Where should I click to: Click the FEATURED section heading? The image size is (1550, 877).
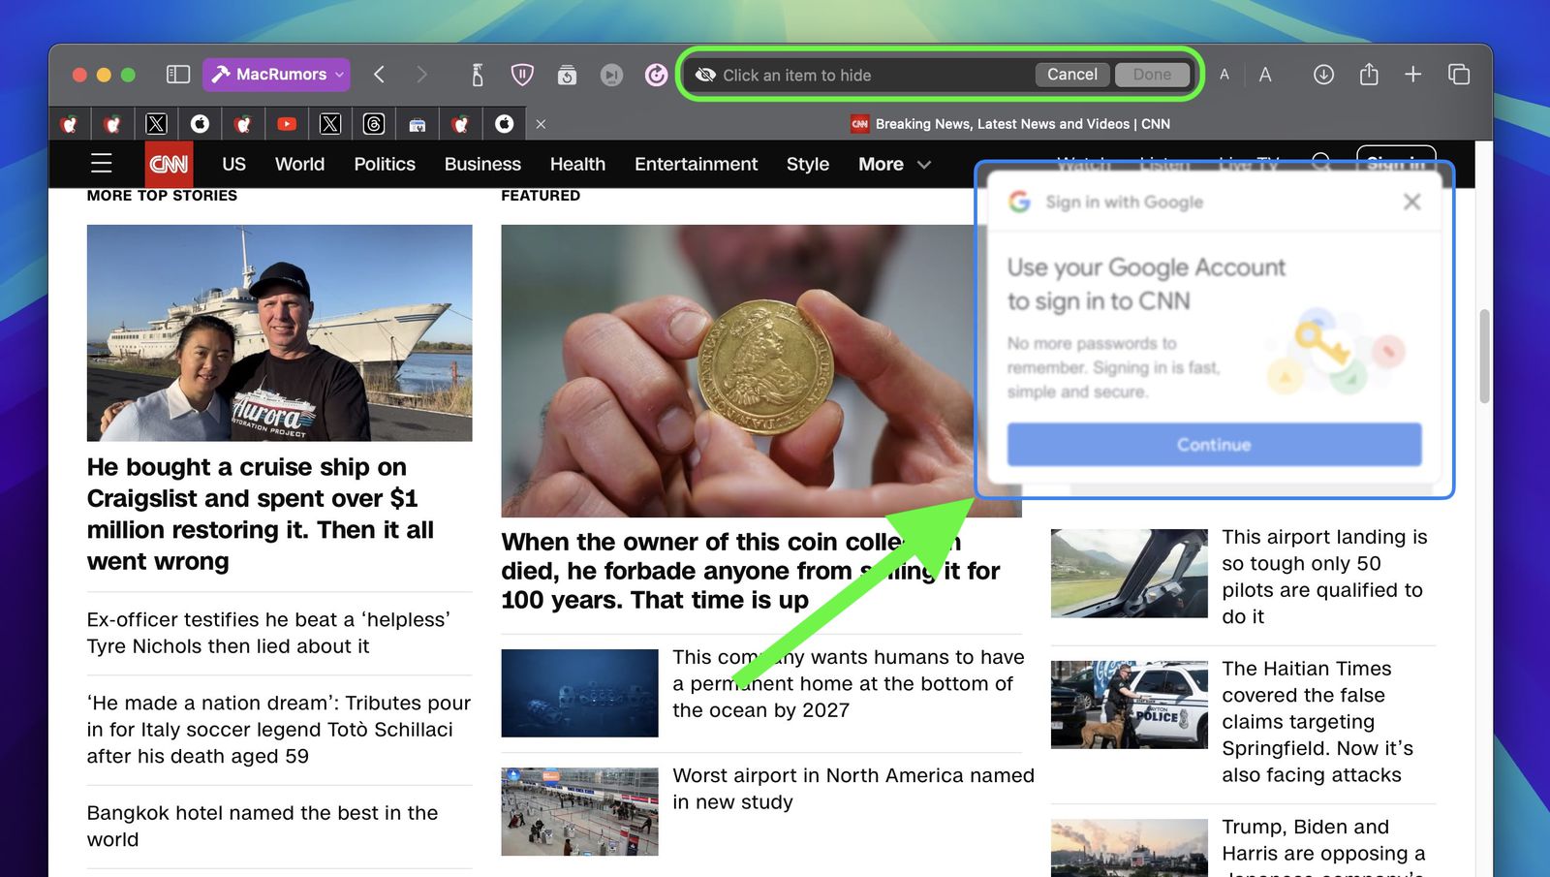coord(541,196)
